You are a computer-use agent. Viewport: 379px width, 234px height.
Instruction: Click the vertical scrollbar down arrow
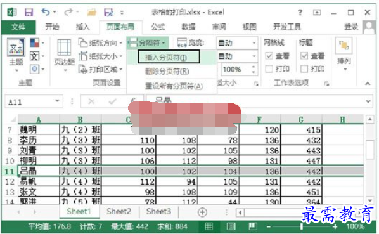coord(370,200)
